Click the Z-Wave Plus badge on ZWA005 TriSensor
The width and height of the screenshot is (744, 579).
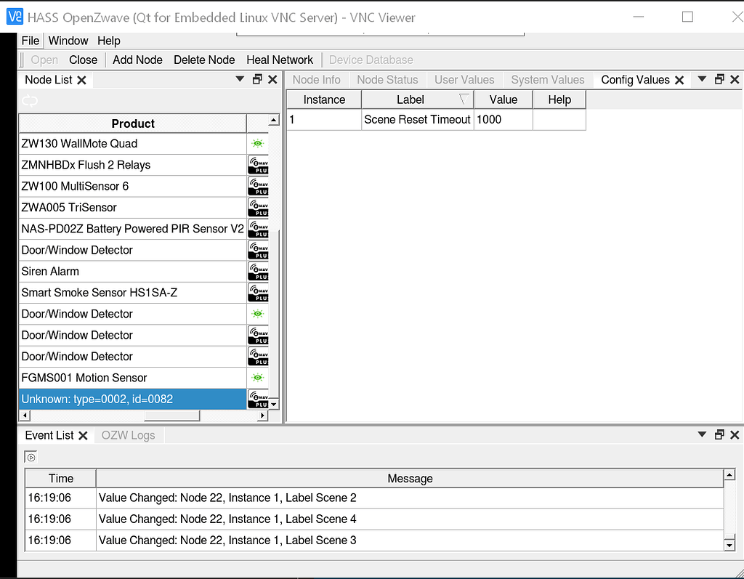(x=258, y=207)
